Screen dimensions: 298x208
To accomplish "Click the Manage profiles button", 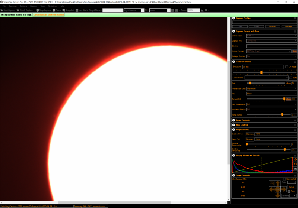I will coord(289,26).
